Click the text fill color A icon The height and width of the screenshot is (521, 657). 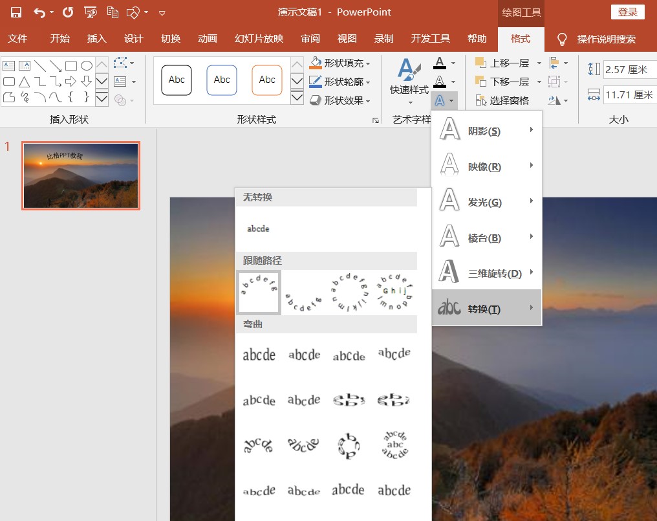tap(440, 63)
